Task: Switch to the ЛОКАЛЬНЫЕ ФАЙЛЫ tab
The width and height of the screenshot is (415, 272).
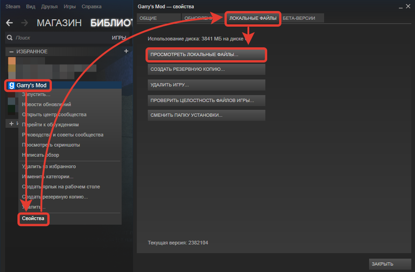Action: pos(252,18)
